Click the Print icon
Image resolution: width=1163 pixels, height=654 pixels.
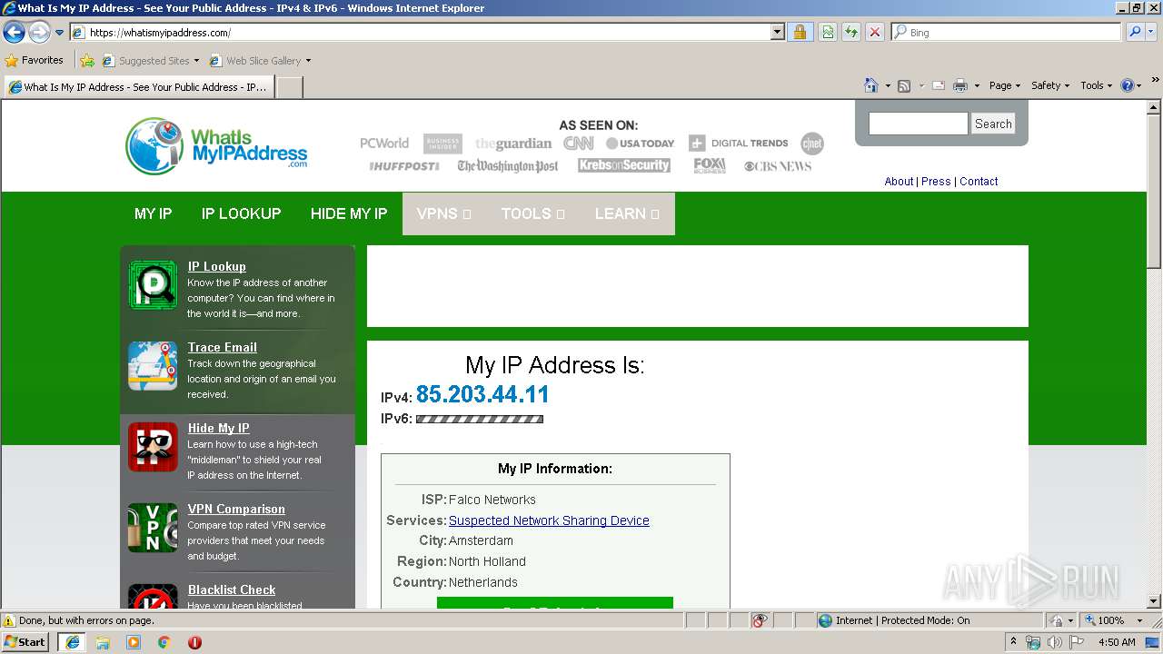(959, 85)
